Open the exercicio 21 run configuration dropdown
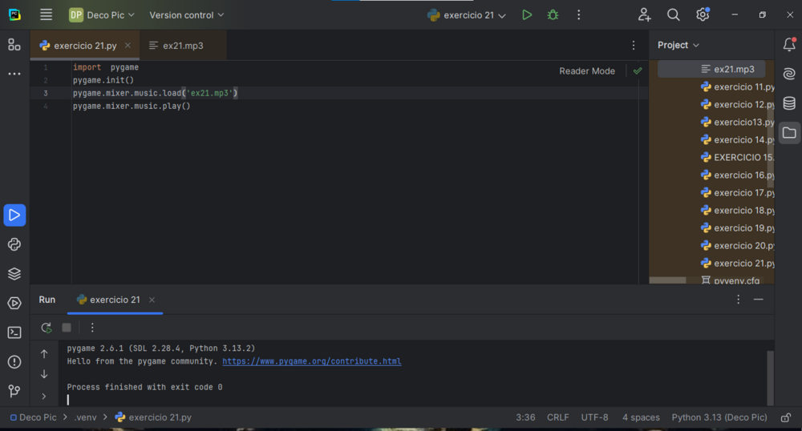The width and height of the screenshot is (802, 431). click(x=468, y=15)
